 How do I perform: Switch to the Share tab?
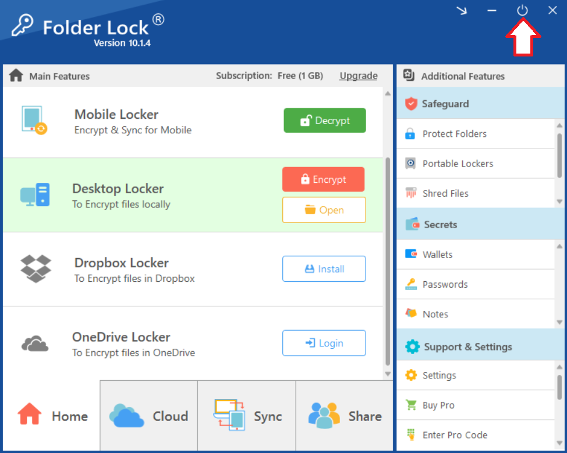tap(344, 416)
